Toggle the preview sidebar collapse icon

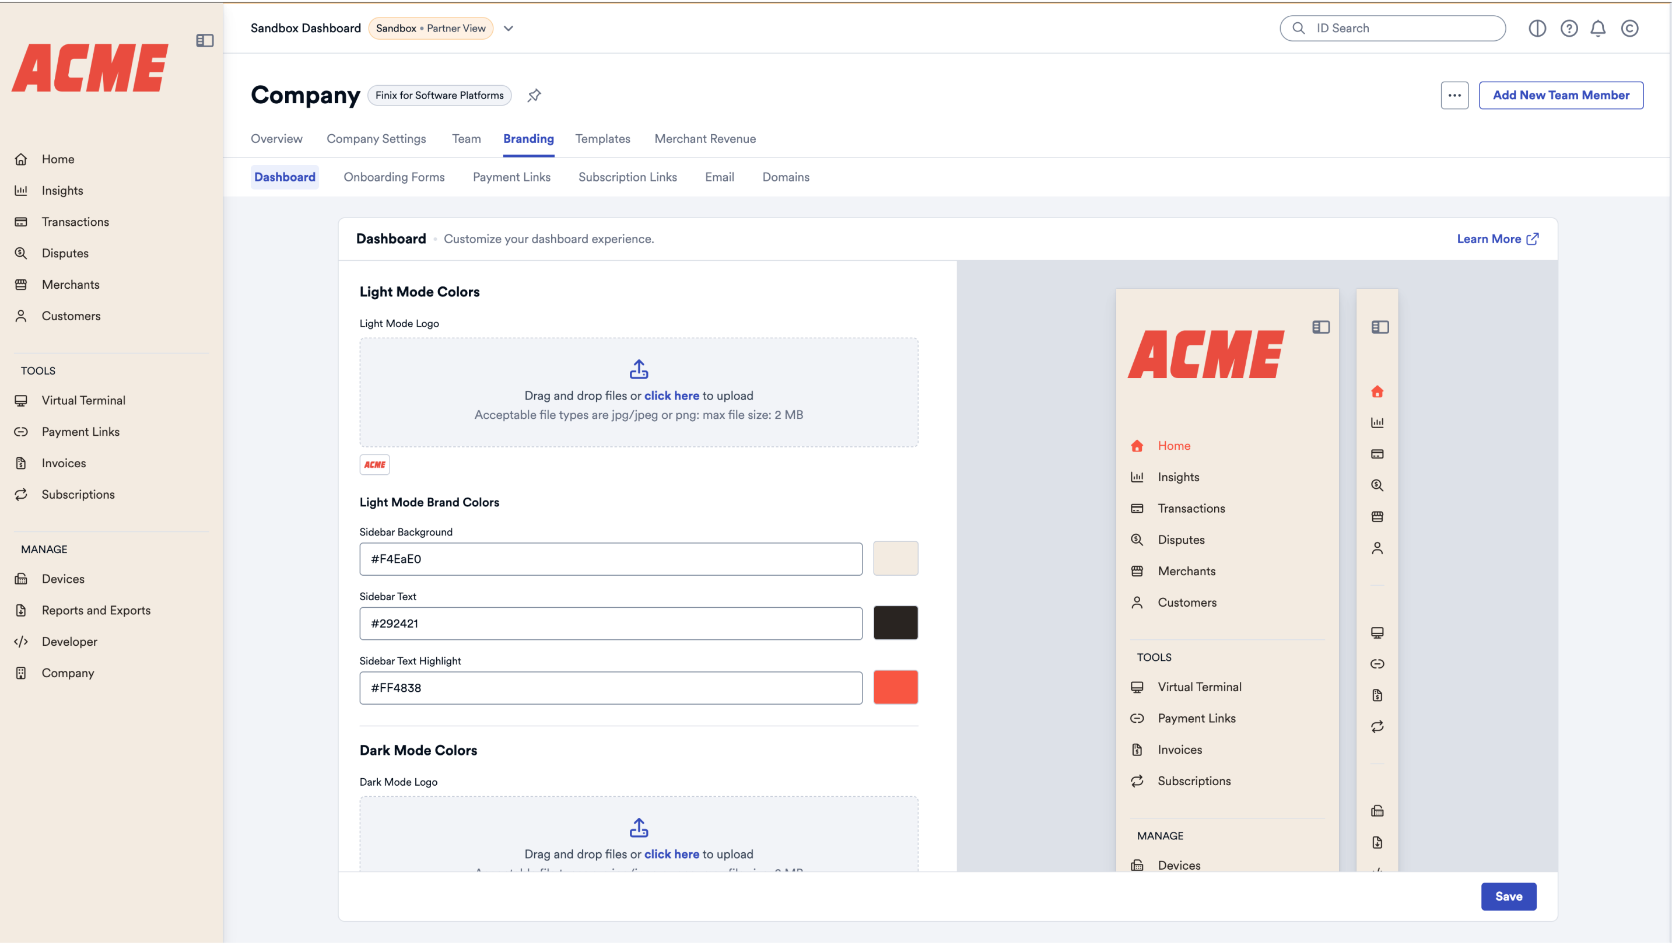point(1321,327)
